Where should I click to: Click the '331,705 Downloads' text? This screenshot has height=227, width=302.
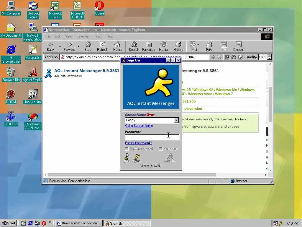click(x=68, y=76)
